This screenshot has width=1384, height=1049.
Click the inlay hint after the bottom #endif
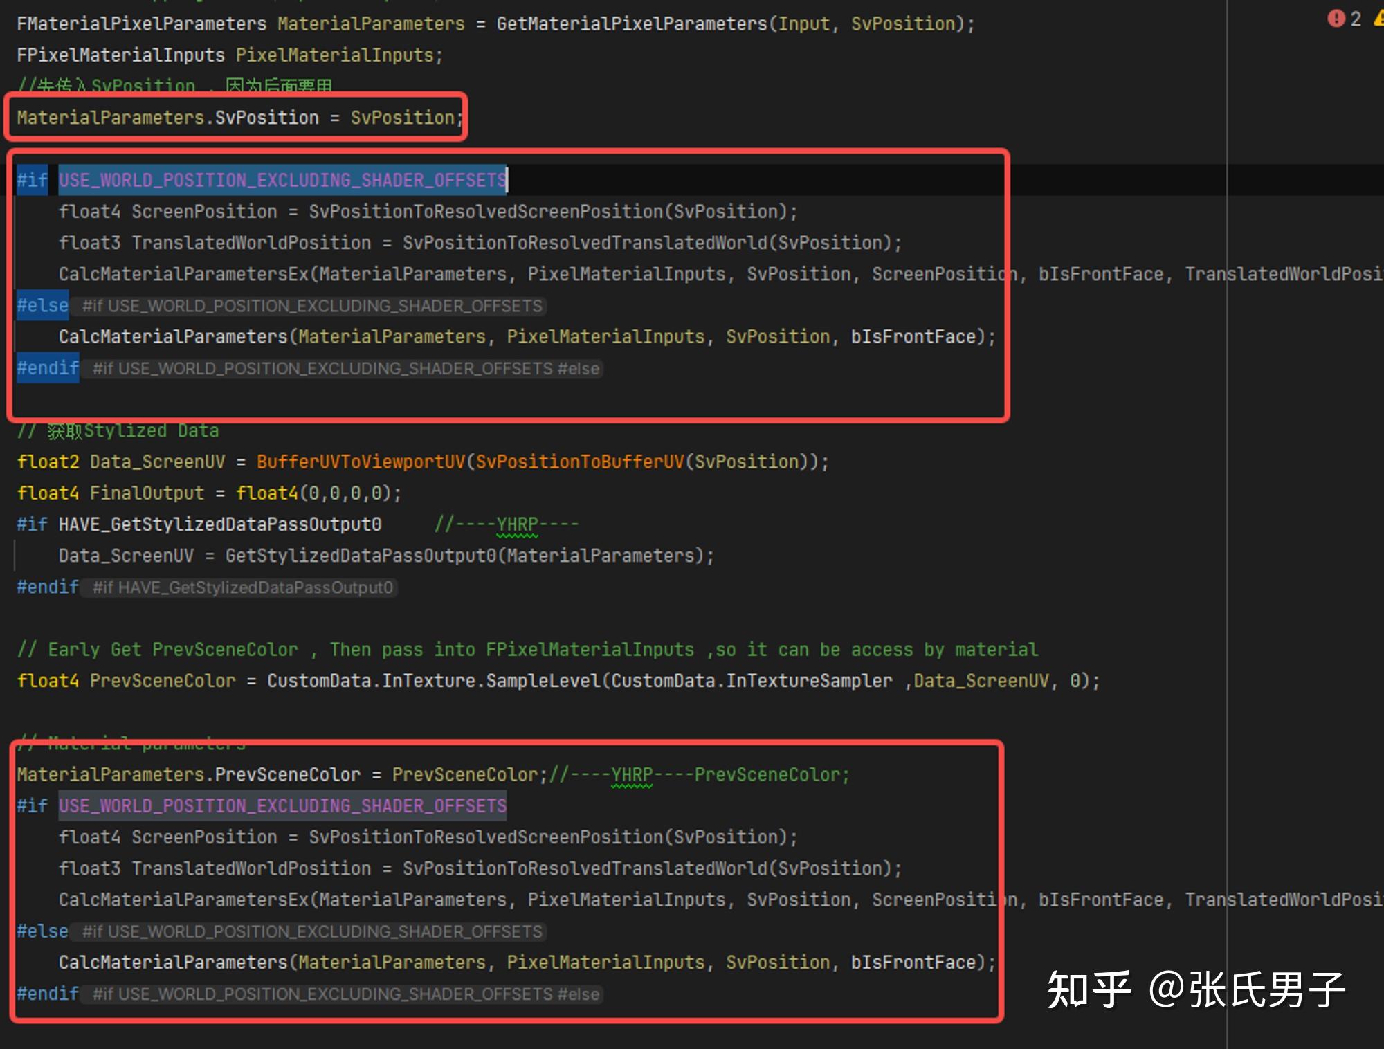[x=344, y=994]
